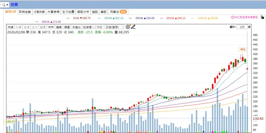Toggle the 外資 indicator button

(x=18, y=27)
